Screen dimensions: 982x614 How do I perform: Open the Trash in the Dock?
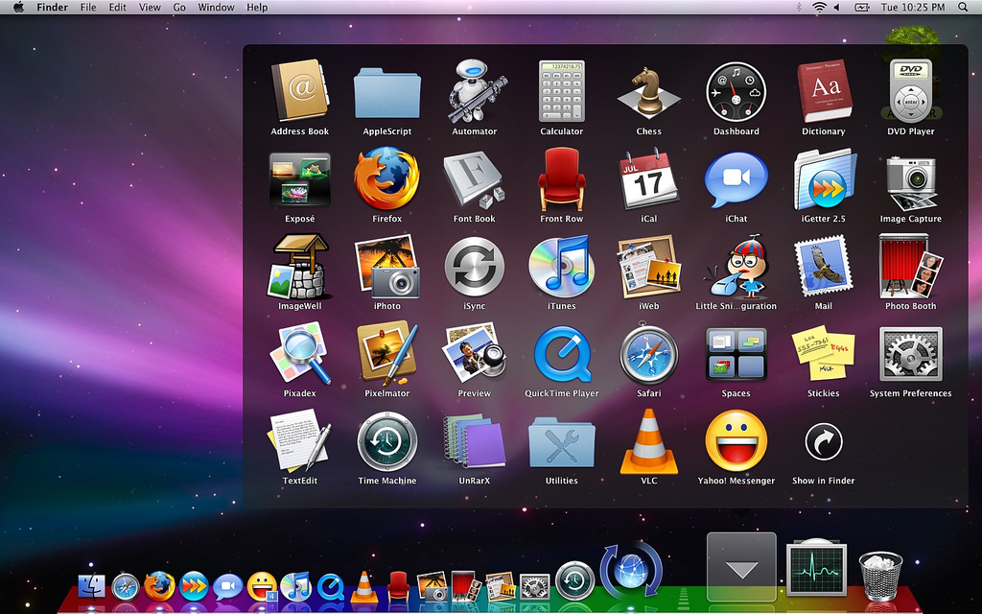pos(880,575)
